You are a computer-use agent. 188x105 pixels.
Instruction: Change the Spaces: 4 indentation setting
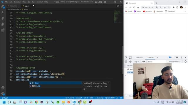[x=79, y=98]
